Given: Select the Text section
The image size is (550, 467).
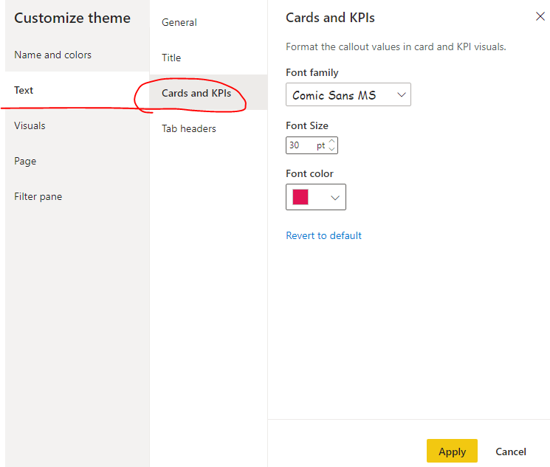Looking at the screenshot, I should 78,90.
